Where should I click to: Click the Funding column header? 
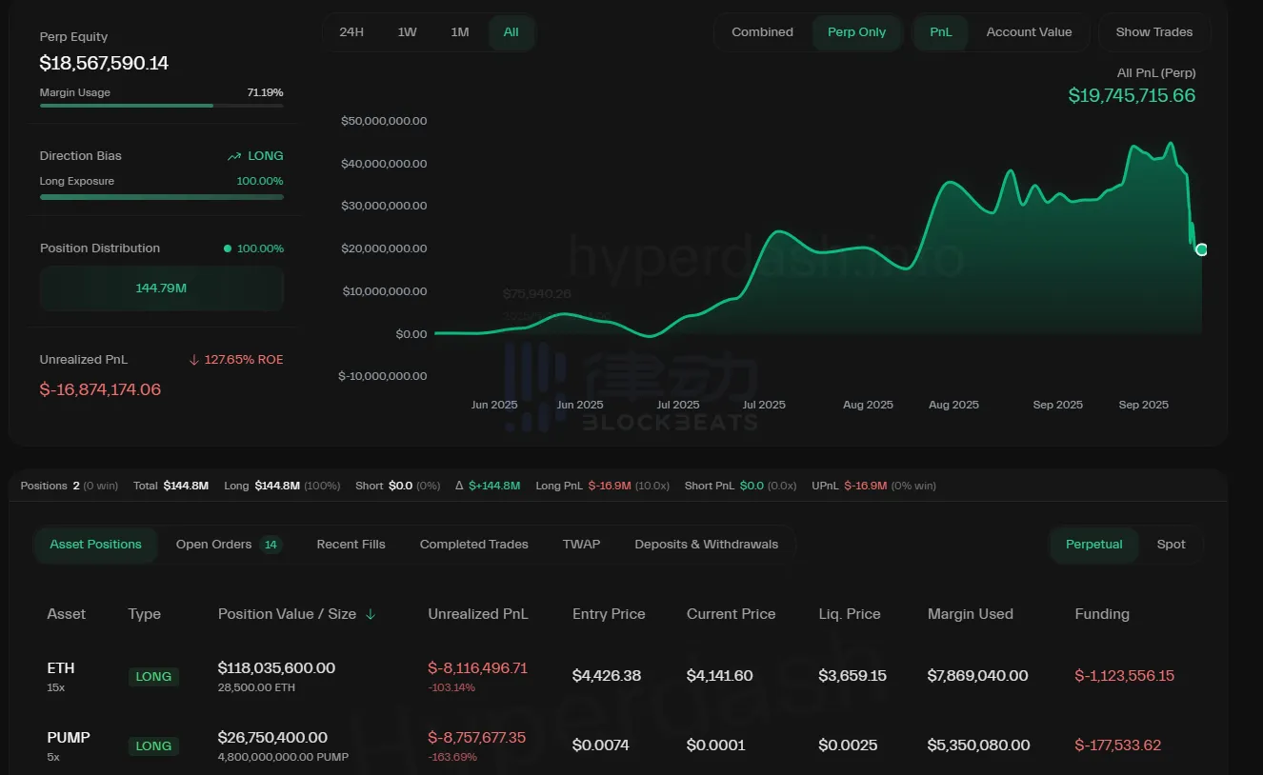[1102, 614]
